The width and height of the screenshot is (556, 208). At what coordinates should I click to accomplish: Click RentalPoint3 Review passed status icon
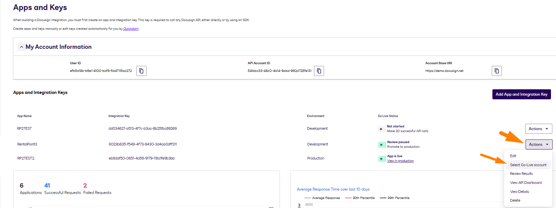(x=382, y=144)
